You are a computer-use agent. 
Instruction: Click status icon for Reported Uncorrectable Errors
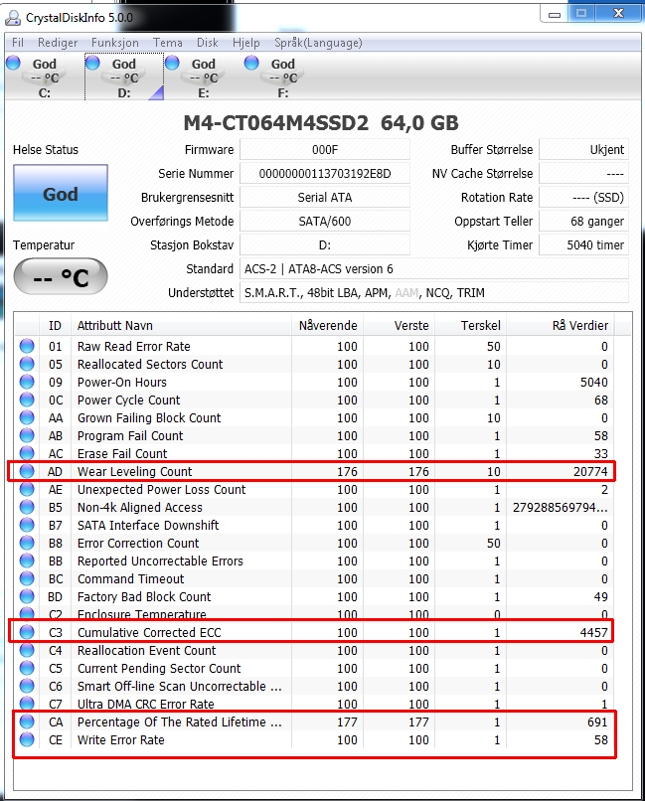pos(27,561)
